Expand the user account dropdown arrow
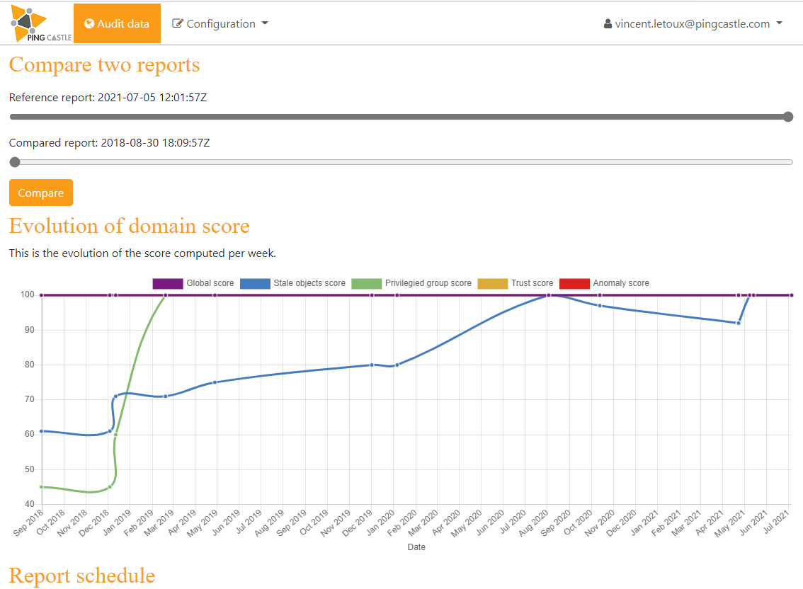Screen dimensions: 803x589 click(780, 23)
